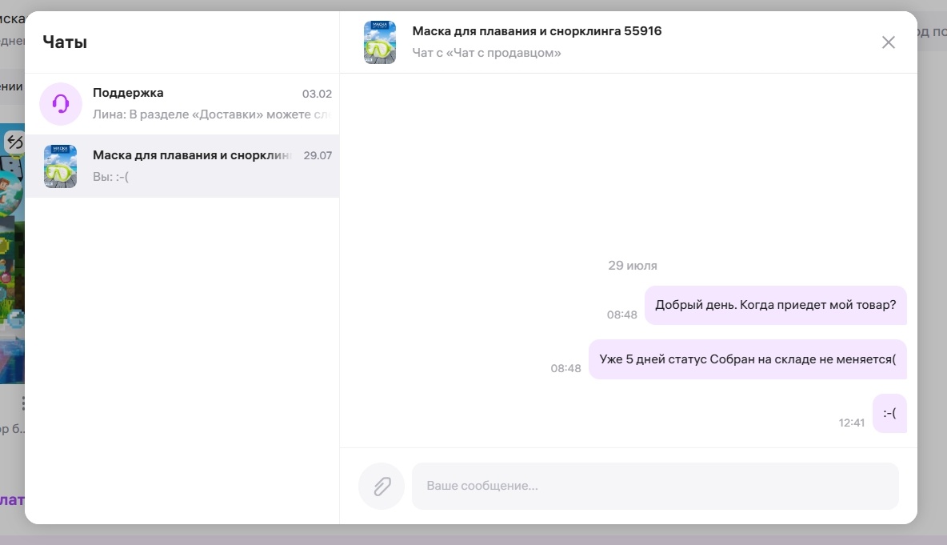Click inside the Ваше сообщение message field

tap(654, 486)
